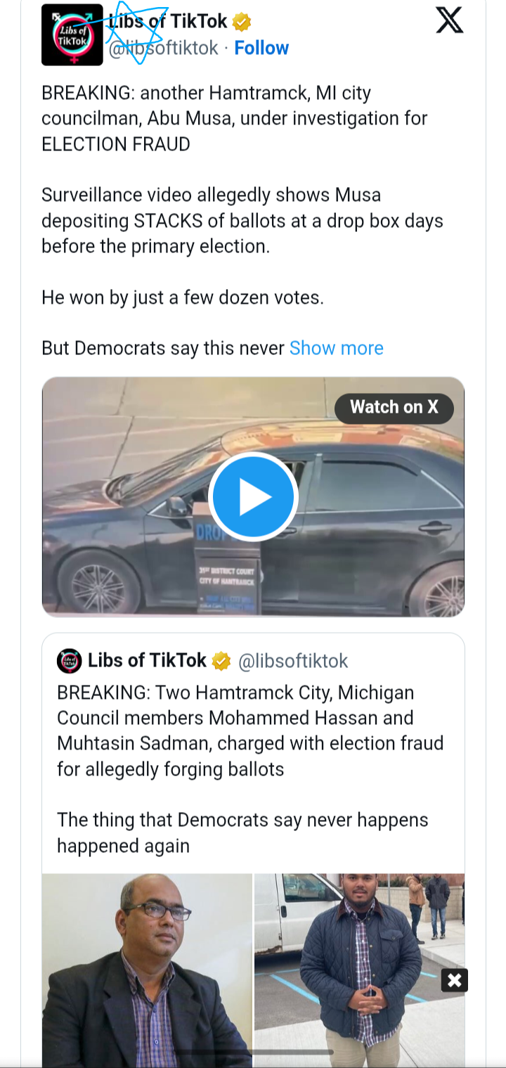Image resolution: width=506 pixels, height=1068 pixels.
Task: Tap the small avatar in quoted tweet
Action: [69, 661]
